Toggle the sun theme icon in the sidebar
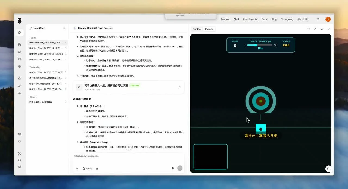348x189 pixels. click(20, 141)
